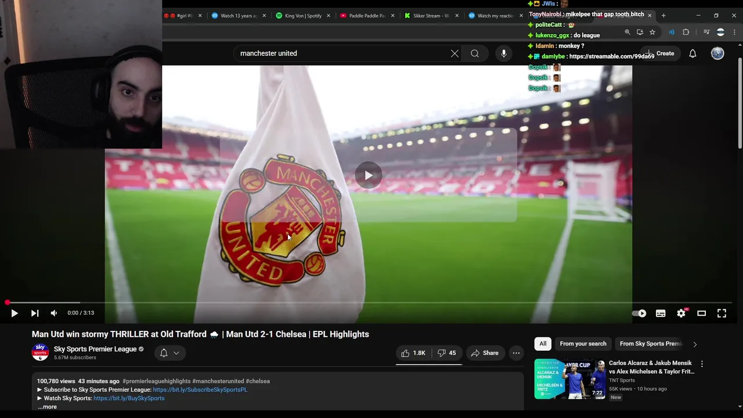Click the search magnifier button
The image size is (743, 418).
[x=475, y=53]
